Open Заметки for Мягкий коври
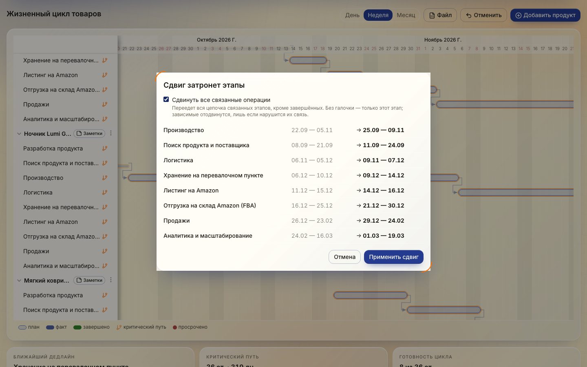 click(89, 280)
